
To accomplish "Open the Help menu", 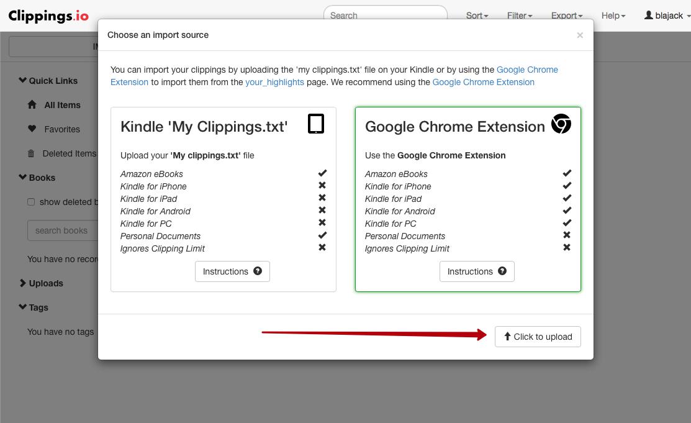I will coord(613,16).
